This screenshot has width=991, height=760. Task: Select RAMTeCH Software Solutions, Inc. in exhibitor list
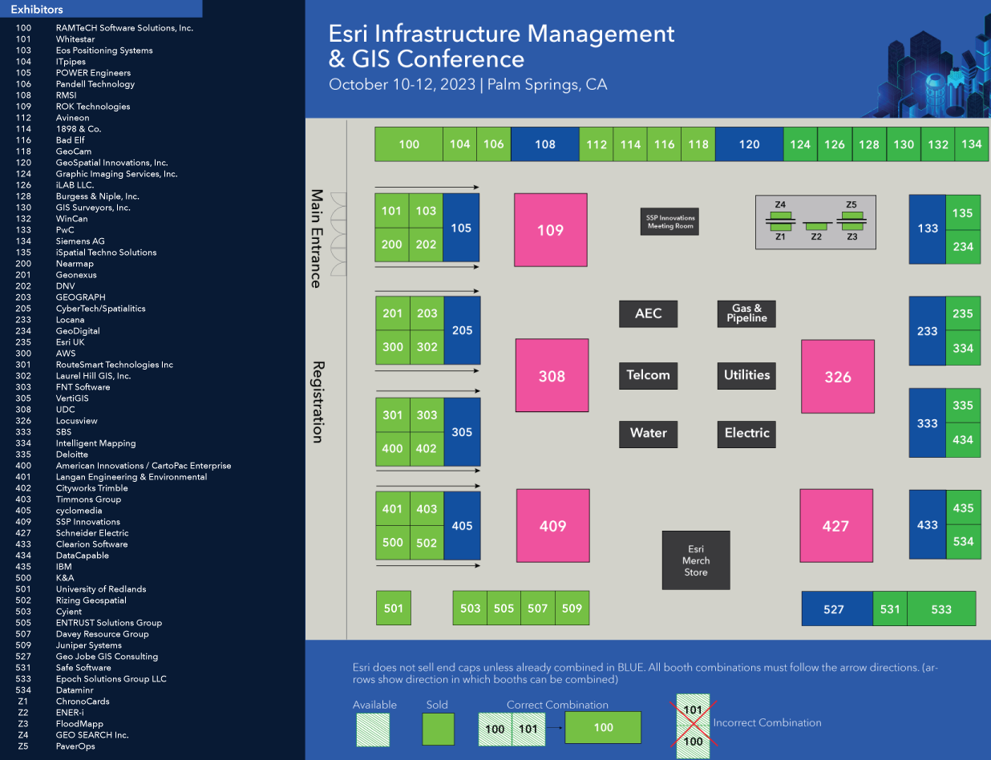(x=124, y=28)
